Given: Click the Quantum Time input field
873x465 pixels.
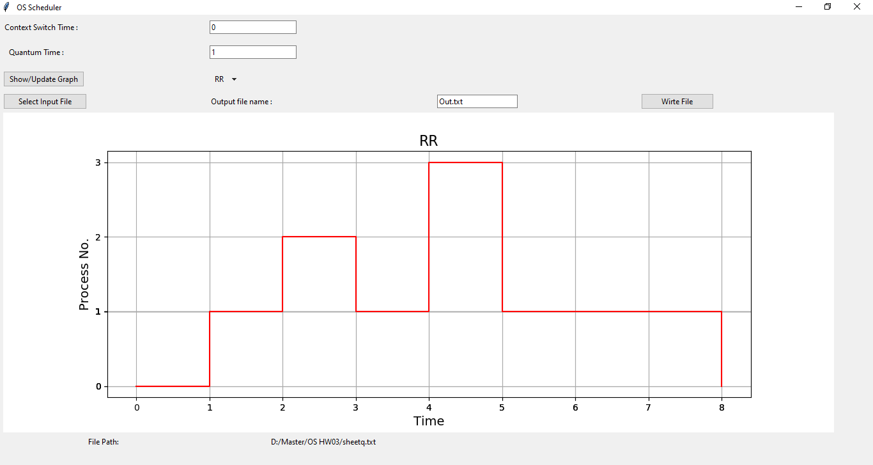Looking at the screenshot, I should coord(253,52).
